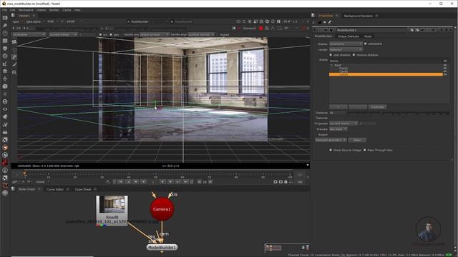Image resolution: width=458 pixels, height=257 pixels.
Task: Open the Cache menu
Action: point(67,10)
